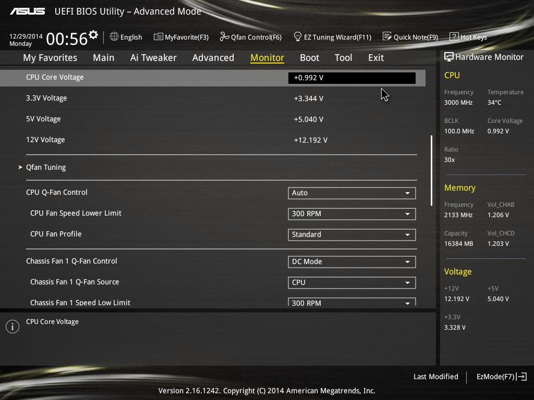The height and width of the screenshot is (400, 534).
Task: Click the EZ Tuning Wizard lightbulb icon
Action: coord(298,36)
